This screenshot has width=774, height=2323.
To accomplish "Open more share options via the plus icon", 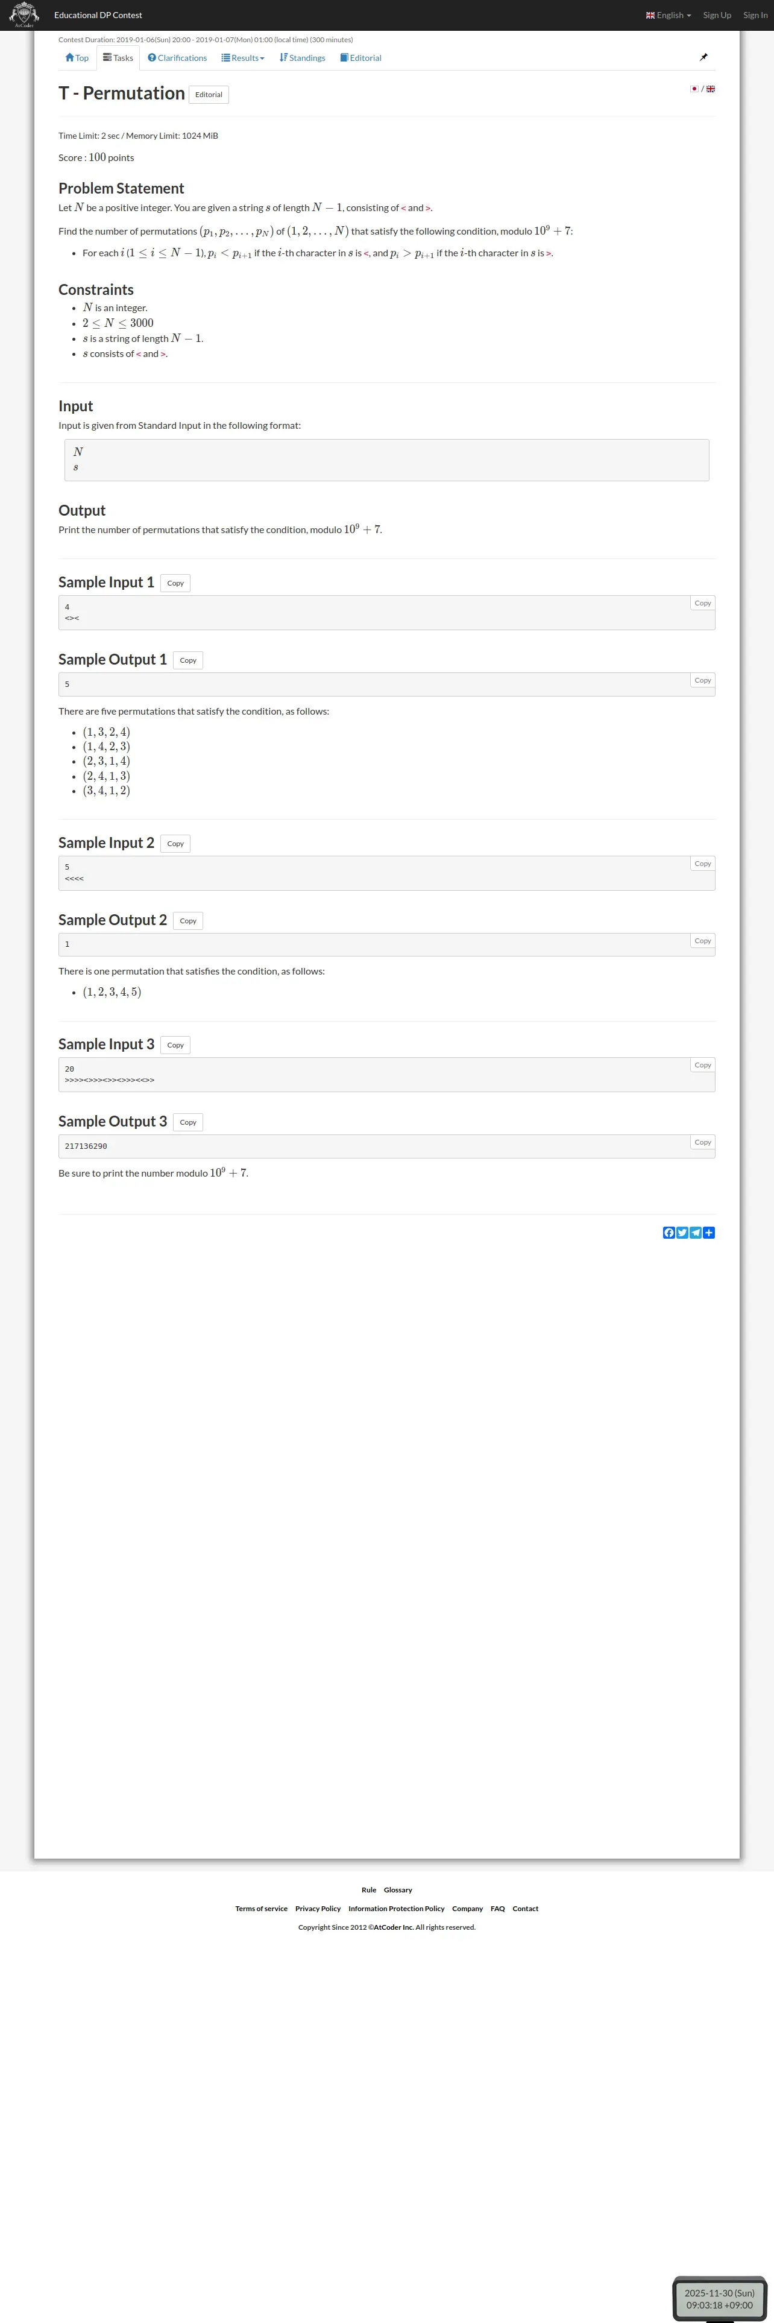I will (709, 1233).
